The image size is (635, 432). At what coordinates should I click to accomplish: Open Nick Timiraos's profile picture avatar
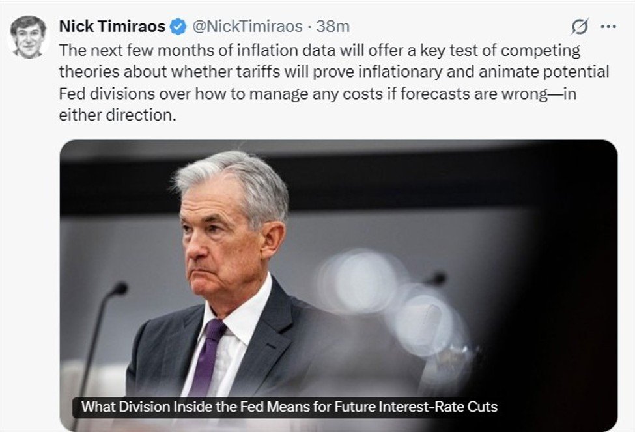(28, 37)
